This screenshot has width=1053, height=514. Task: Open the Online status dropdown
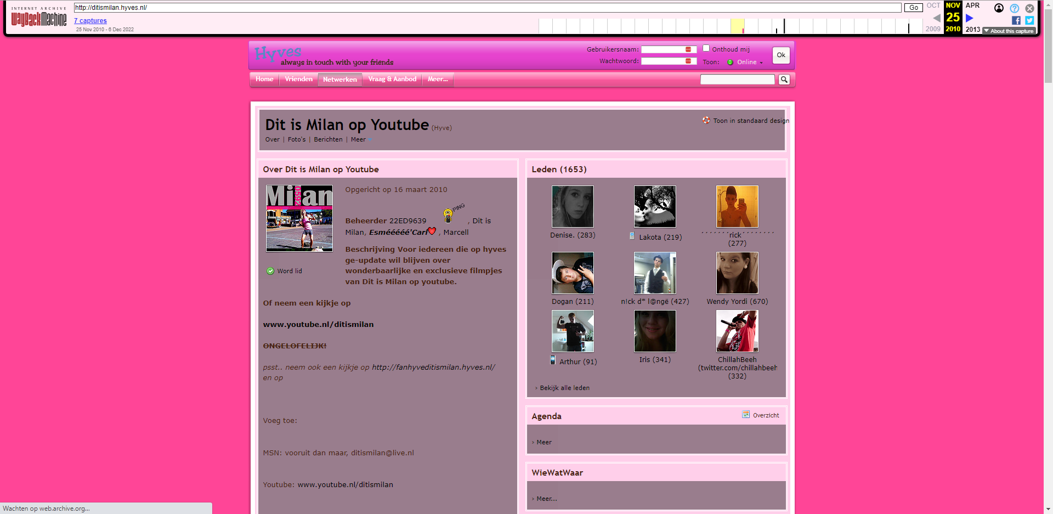click(745, 63)
